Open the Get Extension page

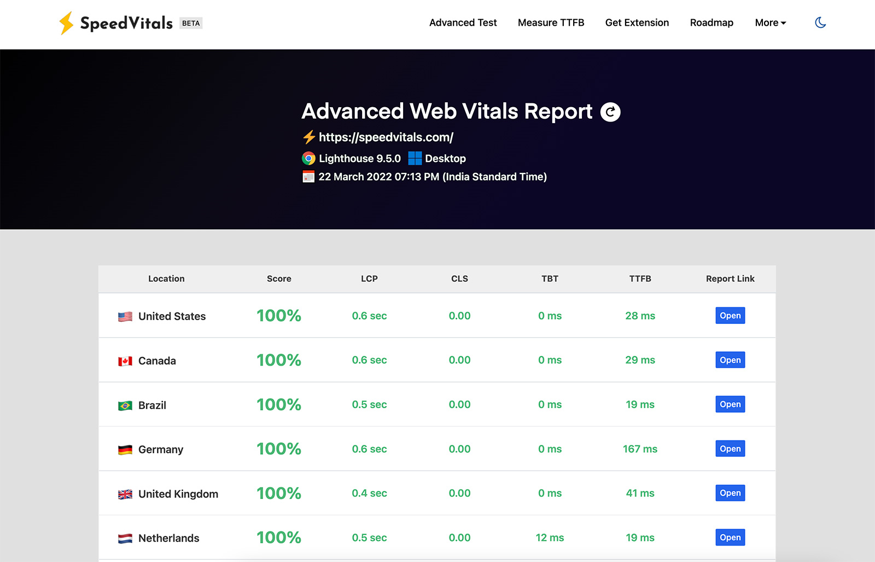click(637, 22)
